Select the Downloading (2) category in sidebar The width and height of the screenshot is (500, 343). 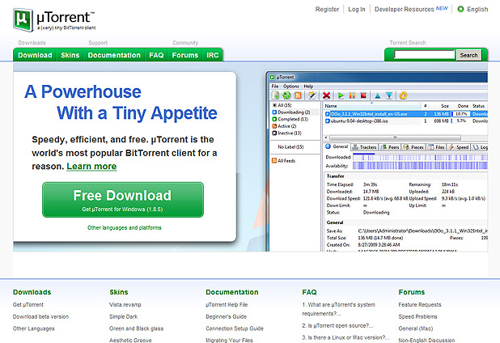tap(294, 113)
